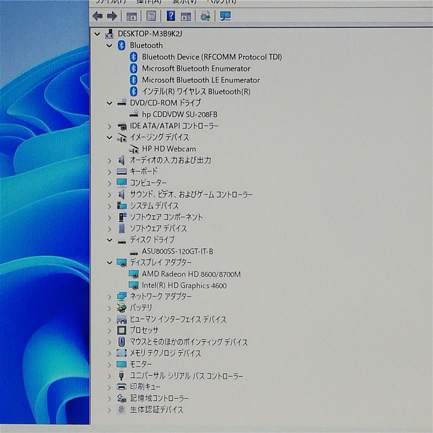Click the DVD/CD-ROM ドライブ drive icon

(122, 103)
